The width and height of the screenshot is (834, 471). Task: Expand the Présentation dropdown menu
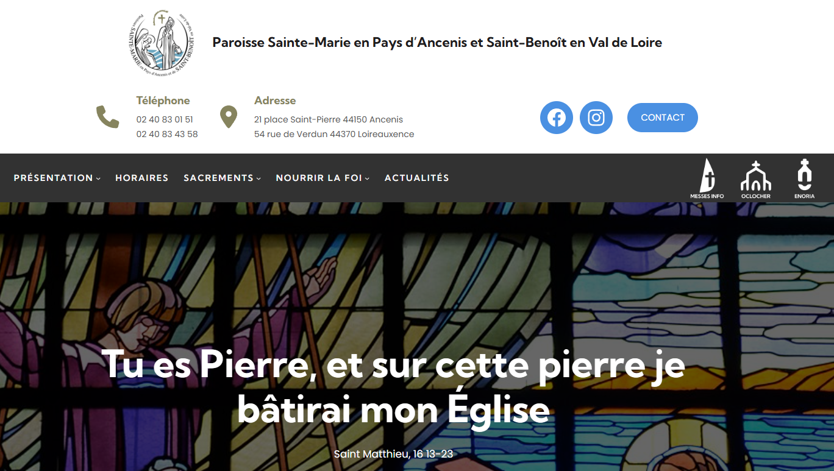(57, 178)
